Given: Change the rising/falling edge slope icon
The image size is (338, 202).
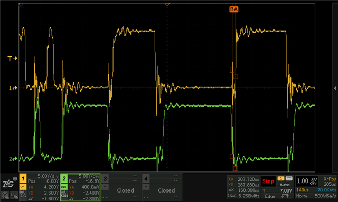Looking at the screenshot, I should 286,196.
